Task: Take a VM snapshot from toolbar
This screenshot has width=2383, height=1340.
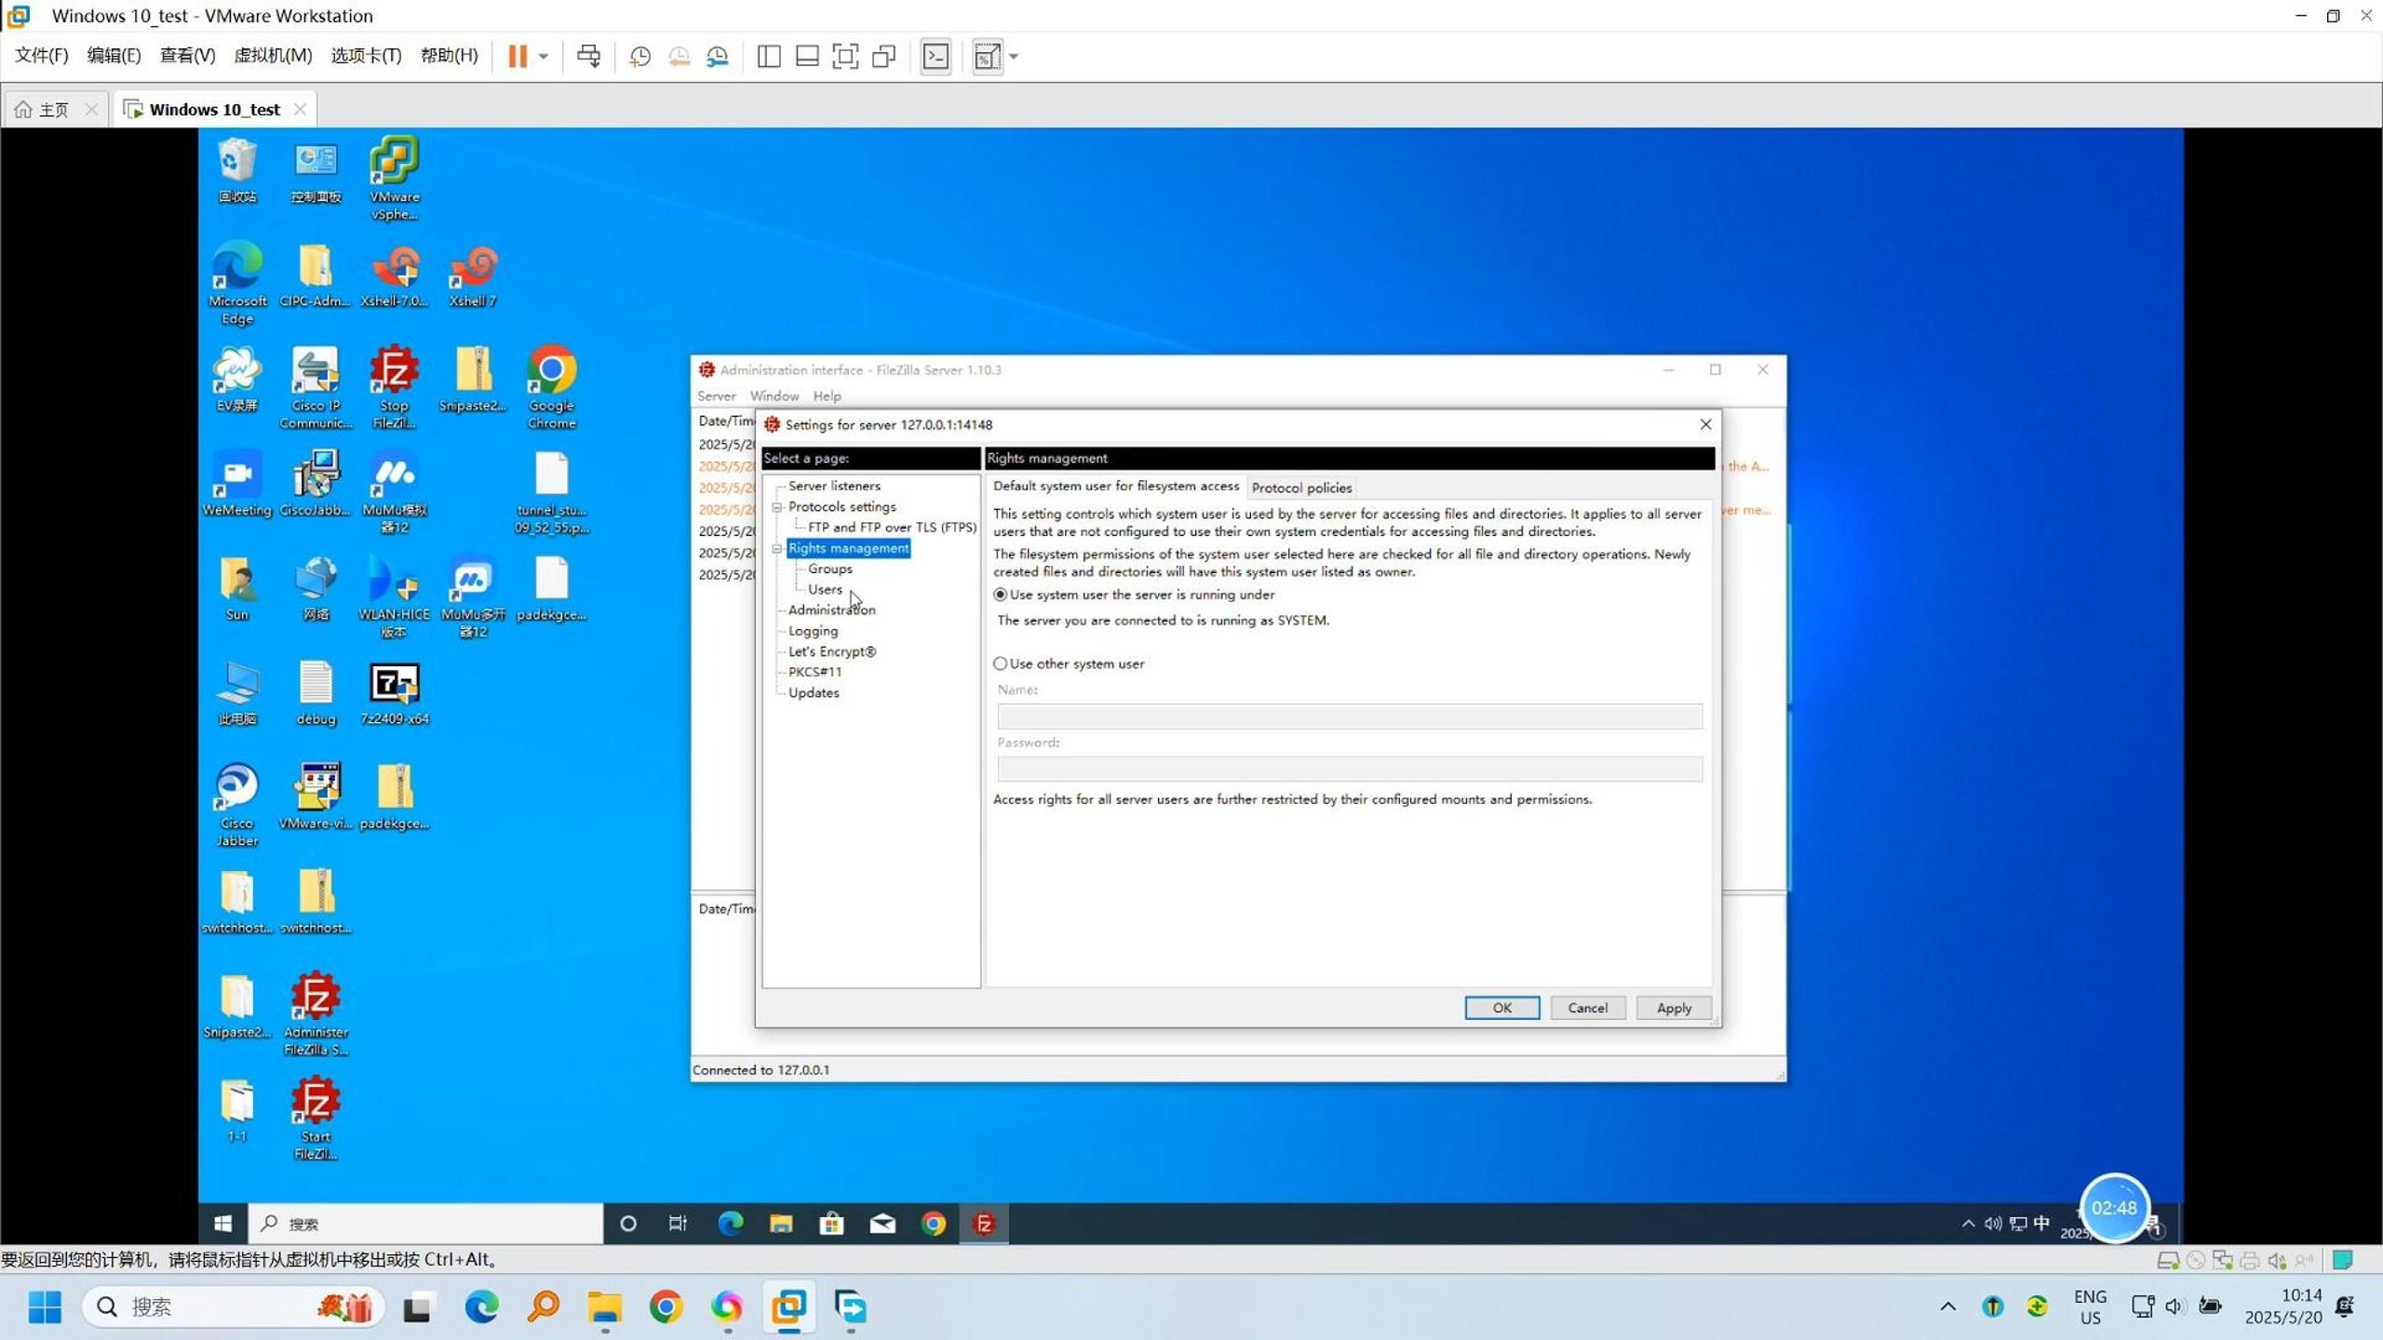Action: [640, 57]
